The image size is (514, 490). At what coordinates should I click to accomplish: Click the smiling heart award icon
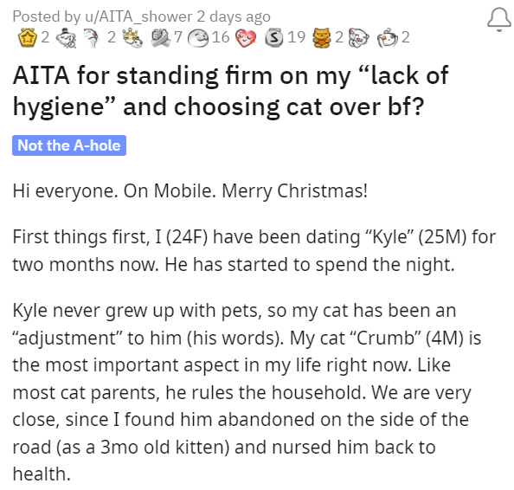[246, 38]
